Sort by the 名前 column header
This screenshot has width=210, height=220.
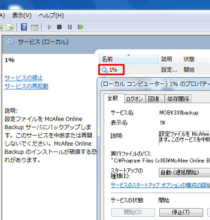pos(129,59)
